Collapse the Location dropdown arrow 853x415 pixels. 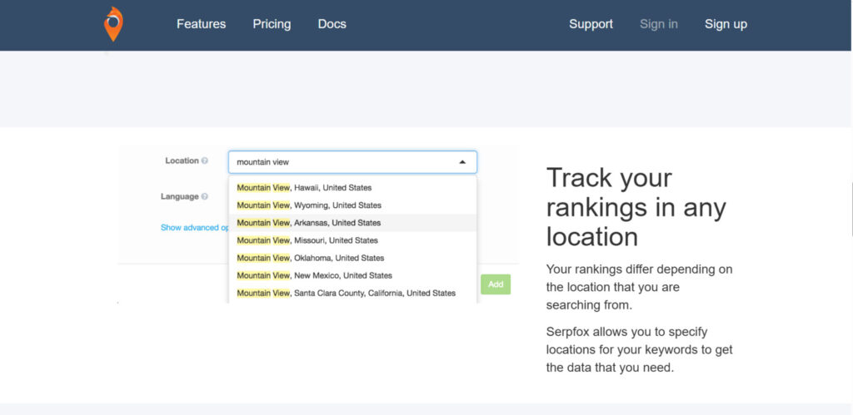462,162
